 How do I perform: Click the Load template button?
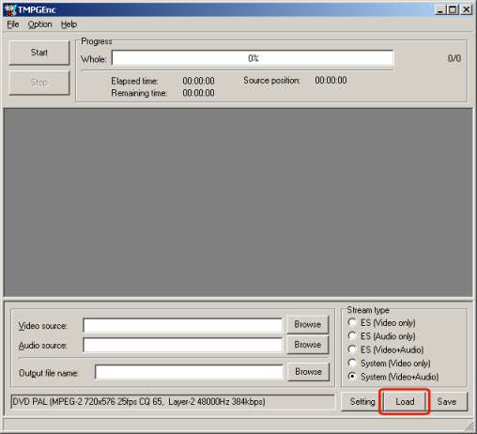405,401
